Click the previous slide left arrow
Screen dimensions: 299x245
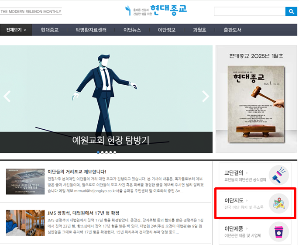(7, 97)
